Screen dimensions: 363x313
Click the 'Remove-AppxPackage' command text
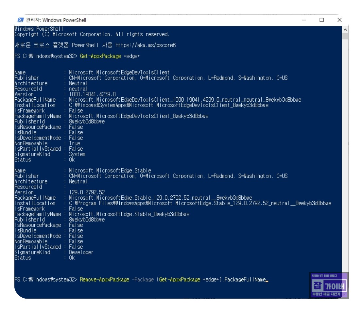(104, 279)
